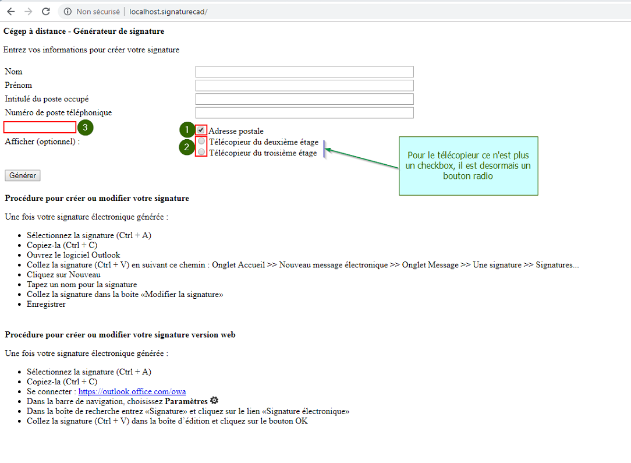Viewport: 631px width, 463px height.
Task: Click into the Nom text field
Action: [x=304, y=72]
